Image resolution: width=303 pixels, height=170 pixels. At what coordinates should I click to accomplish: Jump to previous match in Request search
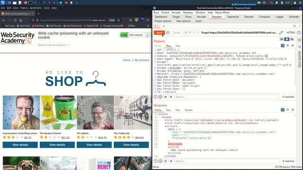tap(166, 97)
